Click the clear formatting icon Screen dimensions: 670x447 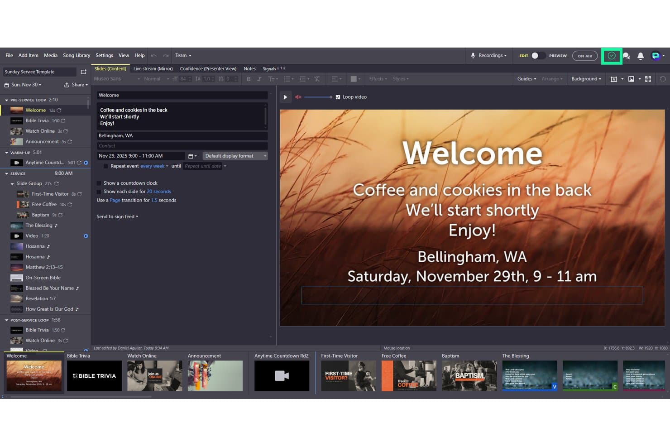point(317,79)
